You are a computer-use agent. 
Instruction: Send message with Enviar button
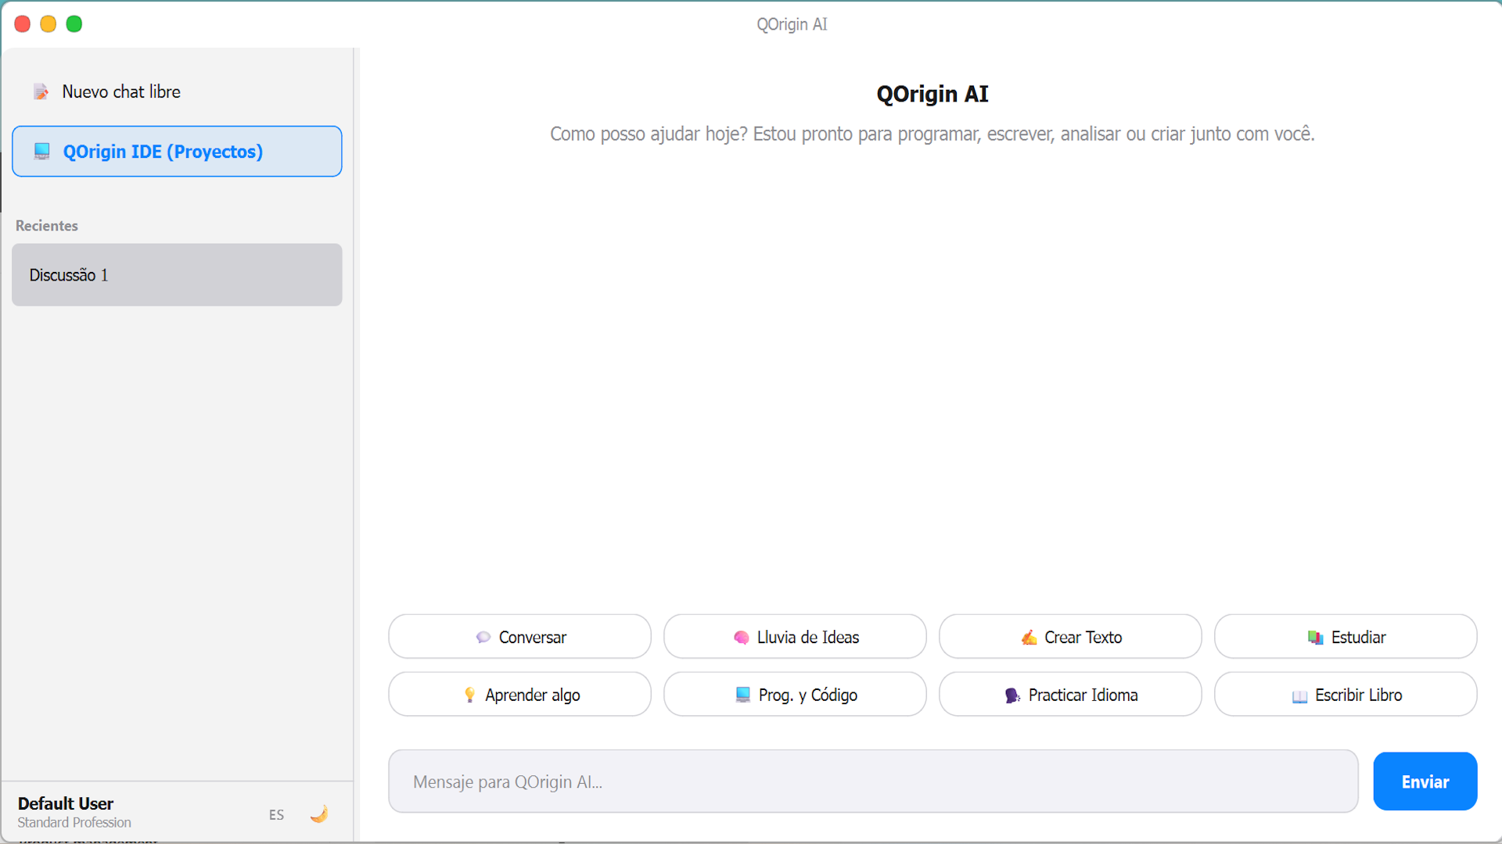(1425, 781)
